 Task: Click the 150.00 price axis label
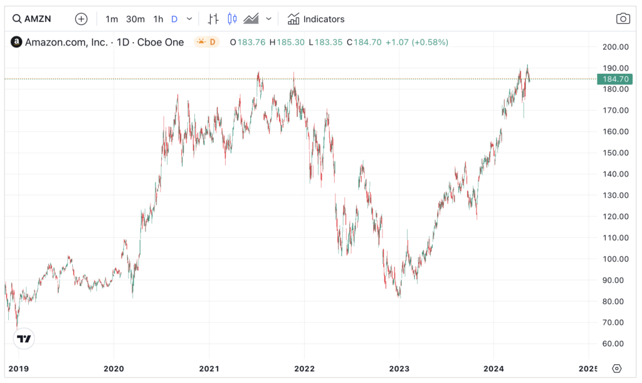tap(616, 153)
